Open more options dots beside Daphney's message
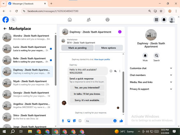 tap(120, 71)
